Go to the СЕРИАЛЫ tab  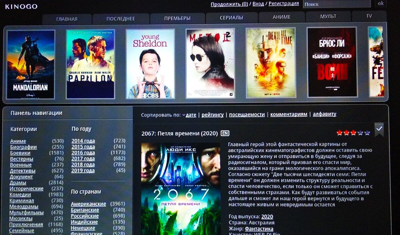[x=231, y=18]
